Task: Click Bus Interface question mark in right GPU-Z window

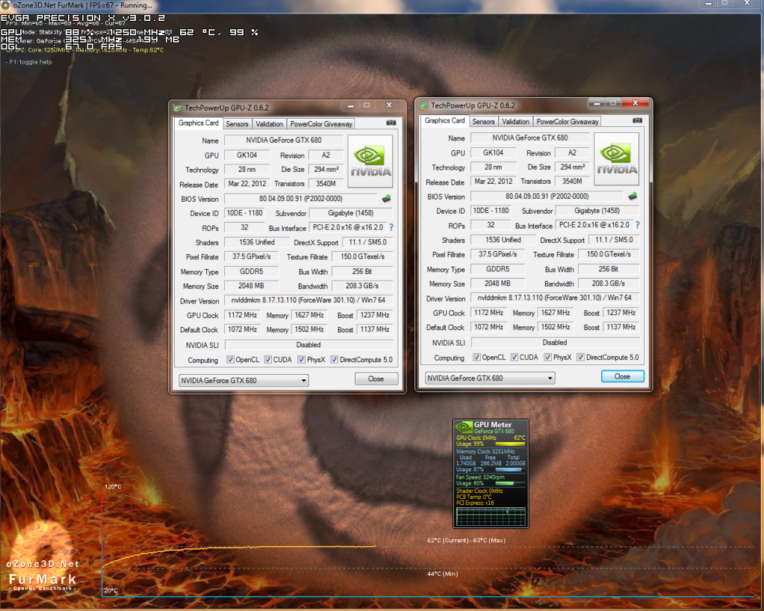Action: [637, 225]
